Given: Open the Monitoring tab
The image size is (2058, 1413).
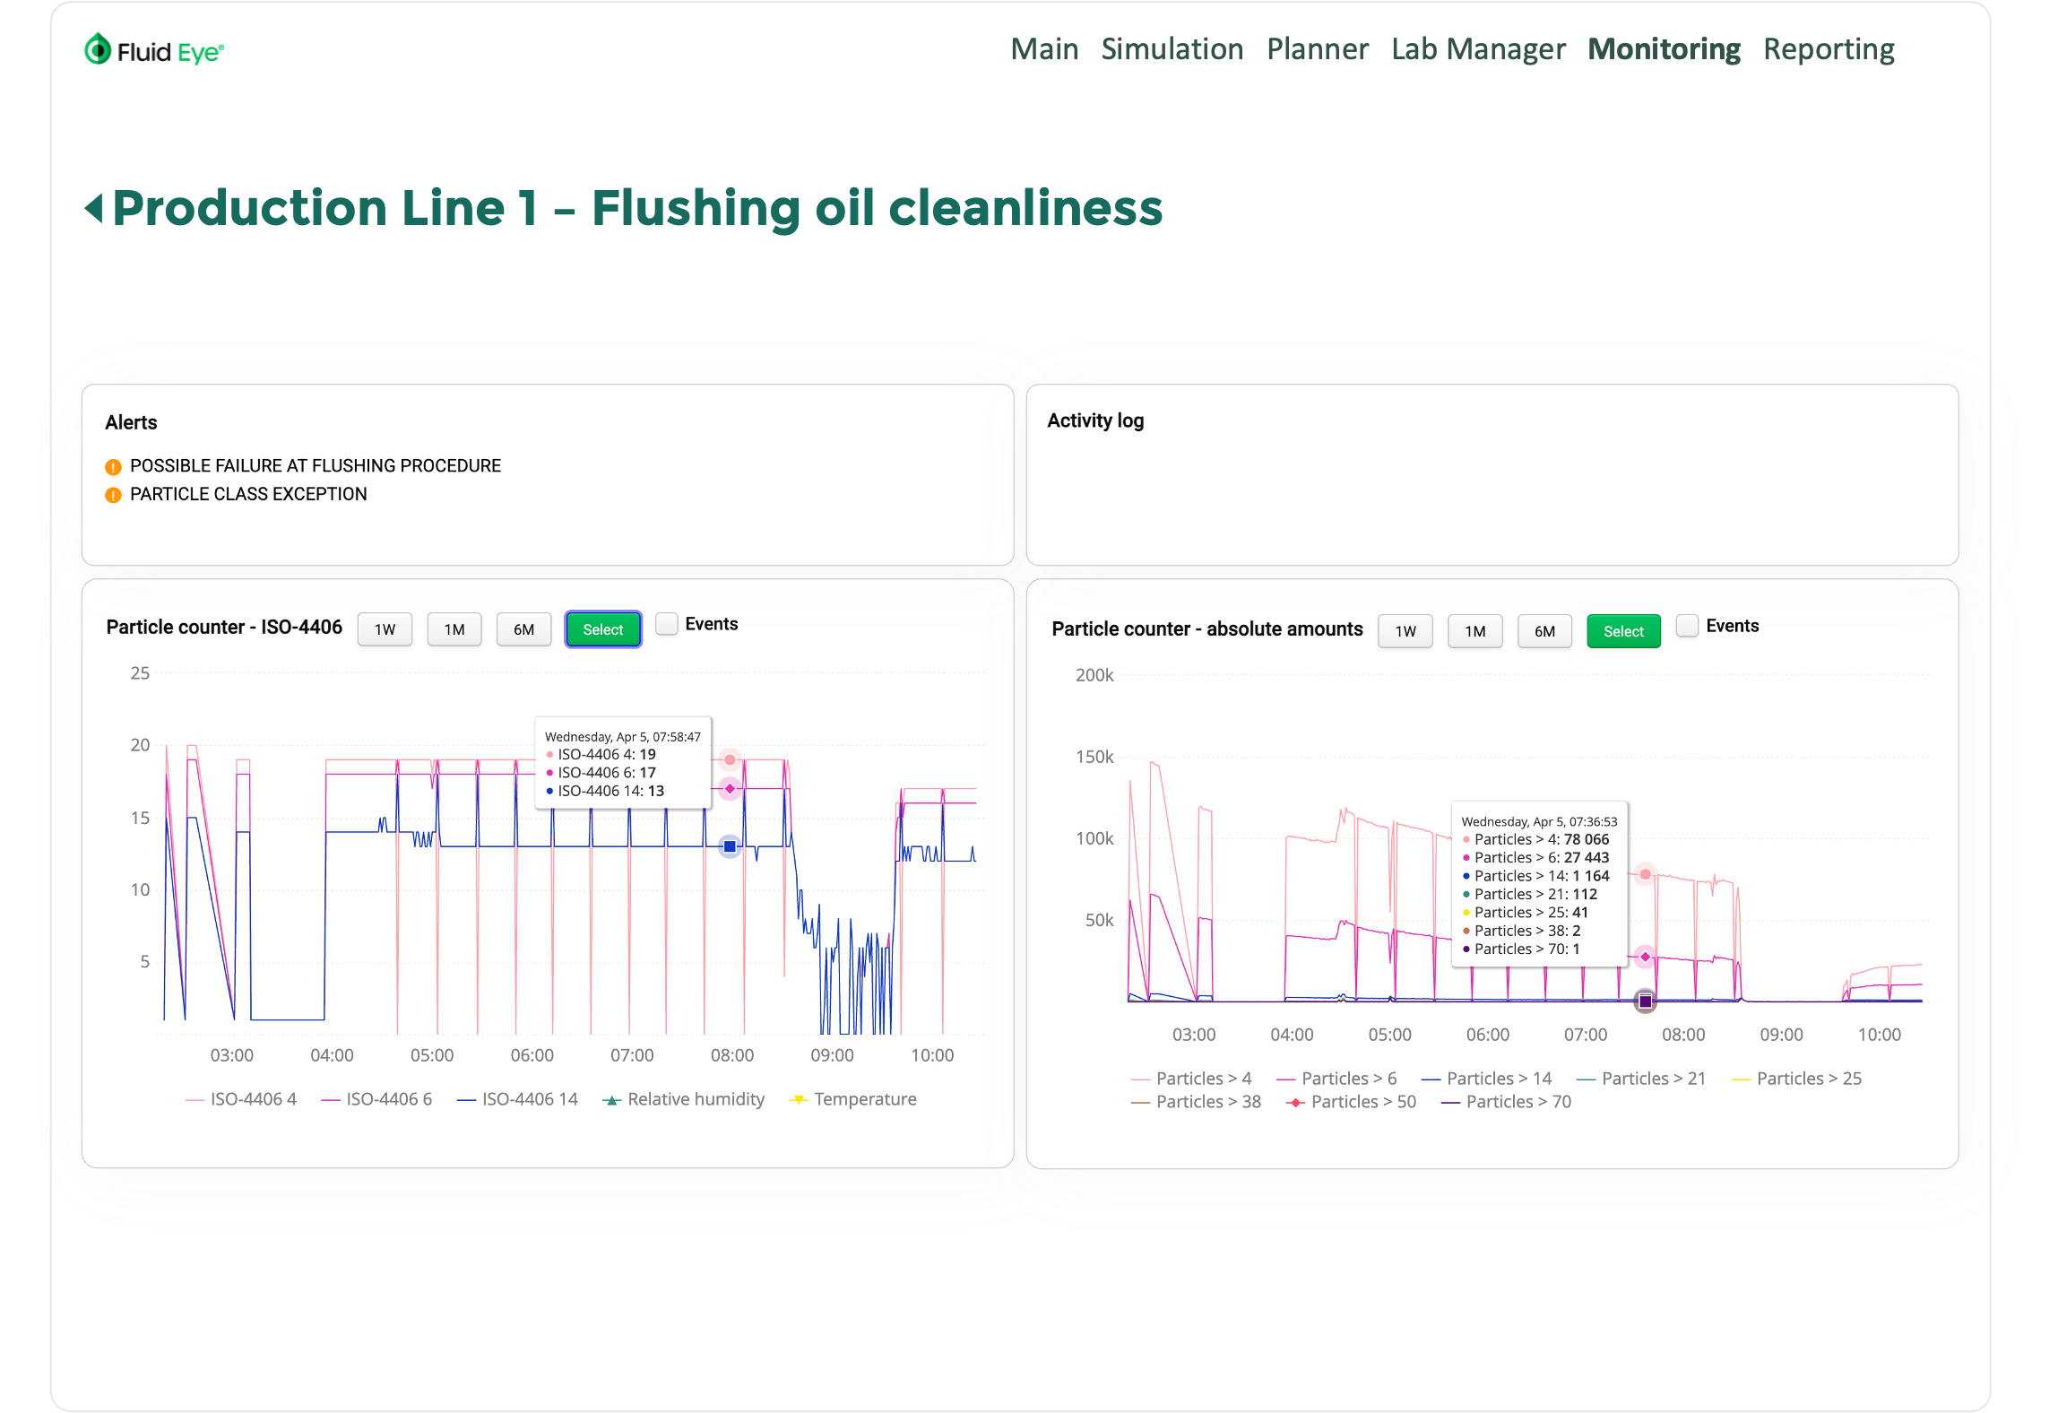Looking at the screenshot, I should [1664, 49].
